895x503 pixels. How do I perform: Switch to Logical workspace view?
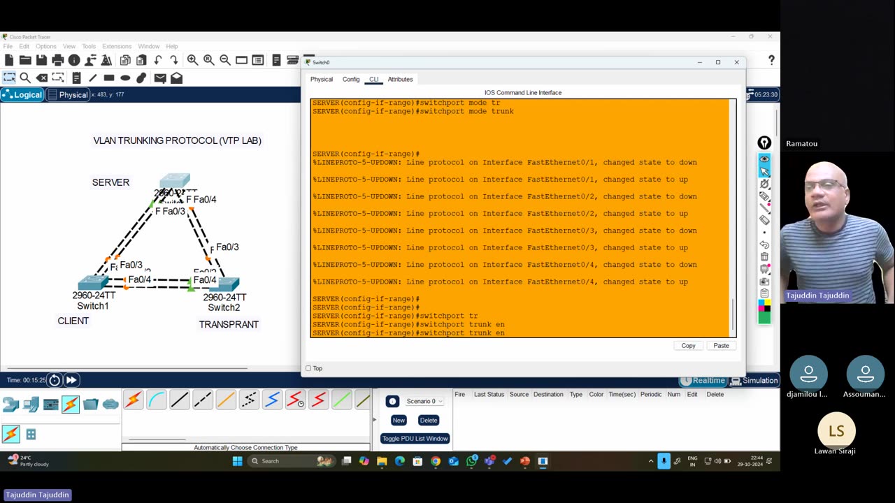22,94
